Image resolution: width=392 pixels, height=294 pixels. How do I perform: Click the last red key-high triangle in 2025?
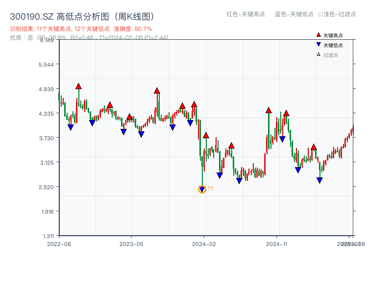[314, 147]
